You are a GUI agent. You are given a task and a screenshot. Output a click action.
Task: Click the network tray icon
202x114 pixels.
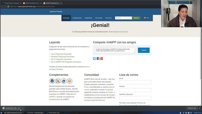[186, 113]
